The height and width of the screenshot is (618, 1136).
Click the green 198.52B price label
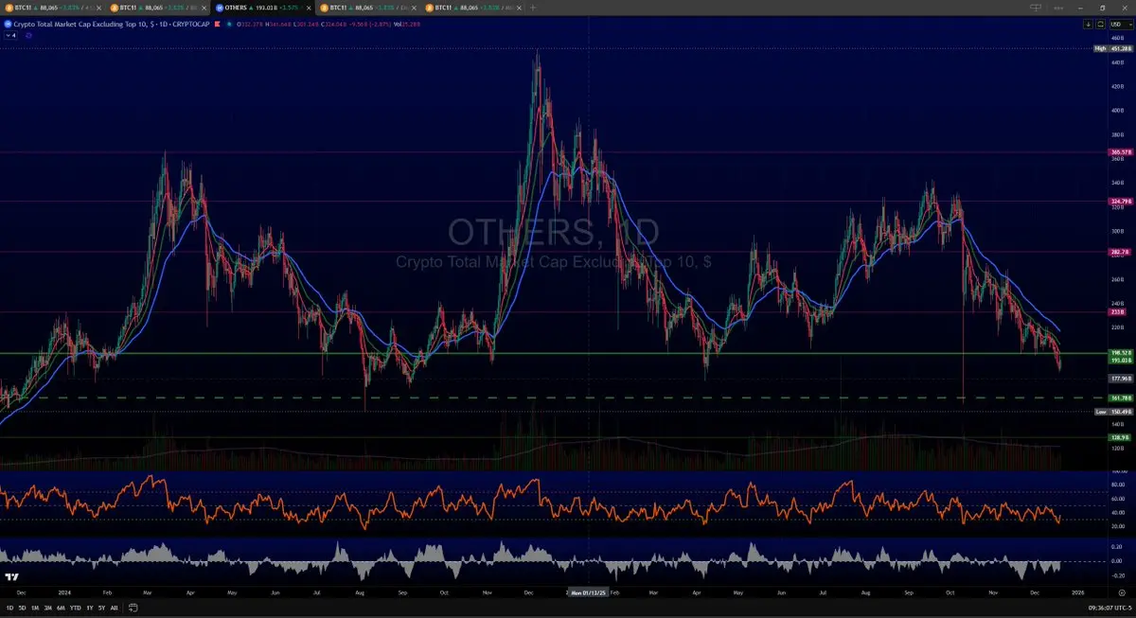point(1119,352)
